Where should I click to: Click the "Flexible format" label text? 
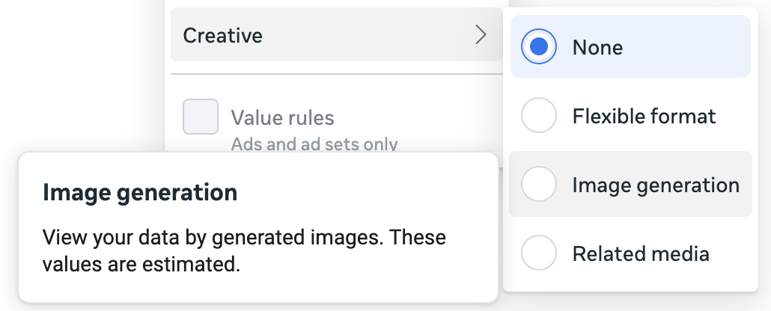point(644,116)
